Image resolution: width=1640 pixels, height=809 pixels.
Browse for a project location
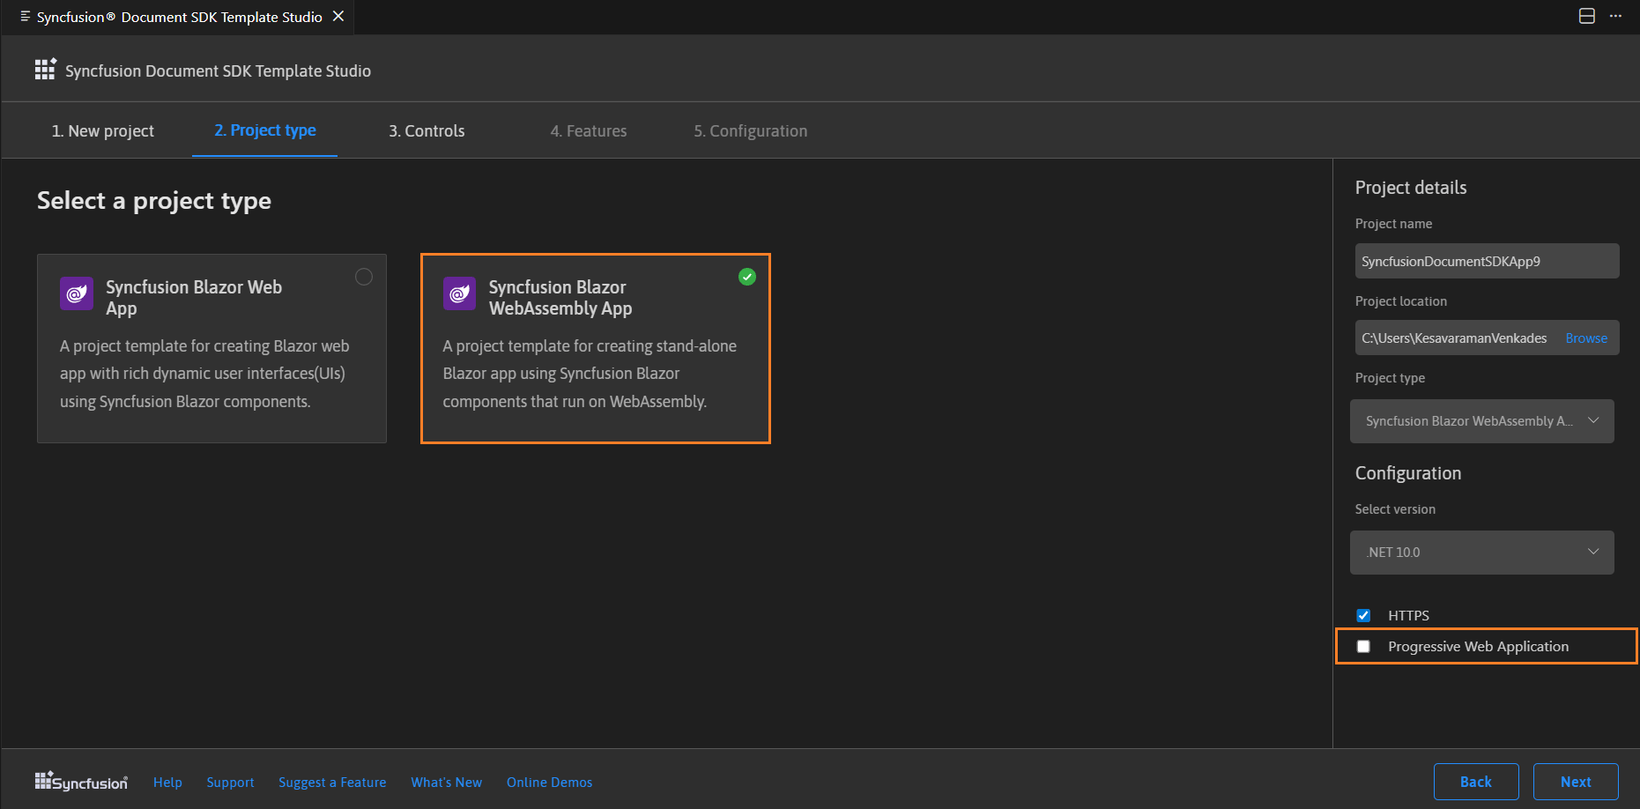1585,338
